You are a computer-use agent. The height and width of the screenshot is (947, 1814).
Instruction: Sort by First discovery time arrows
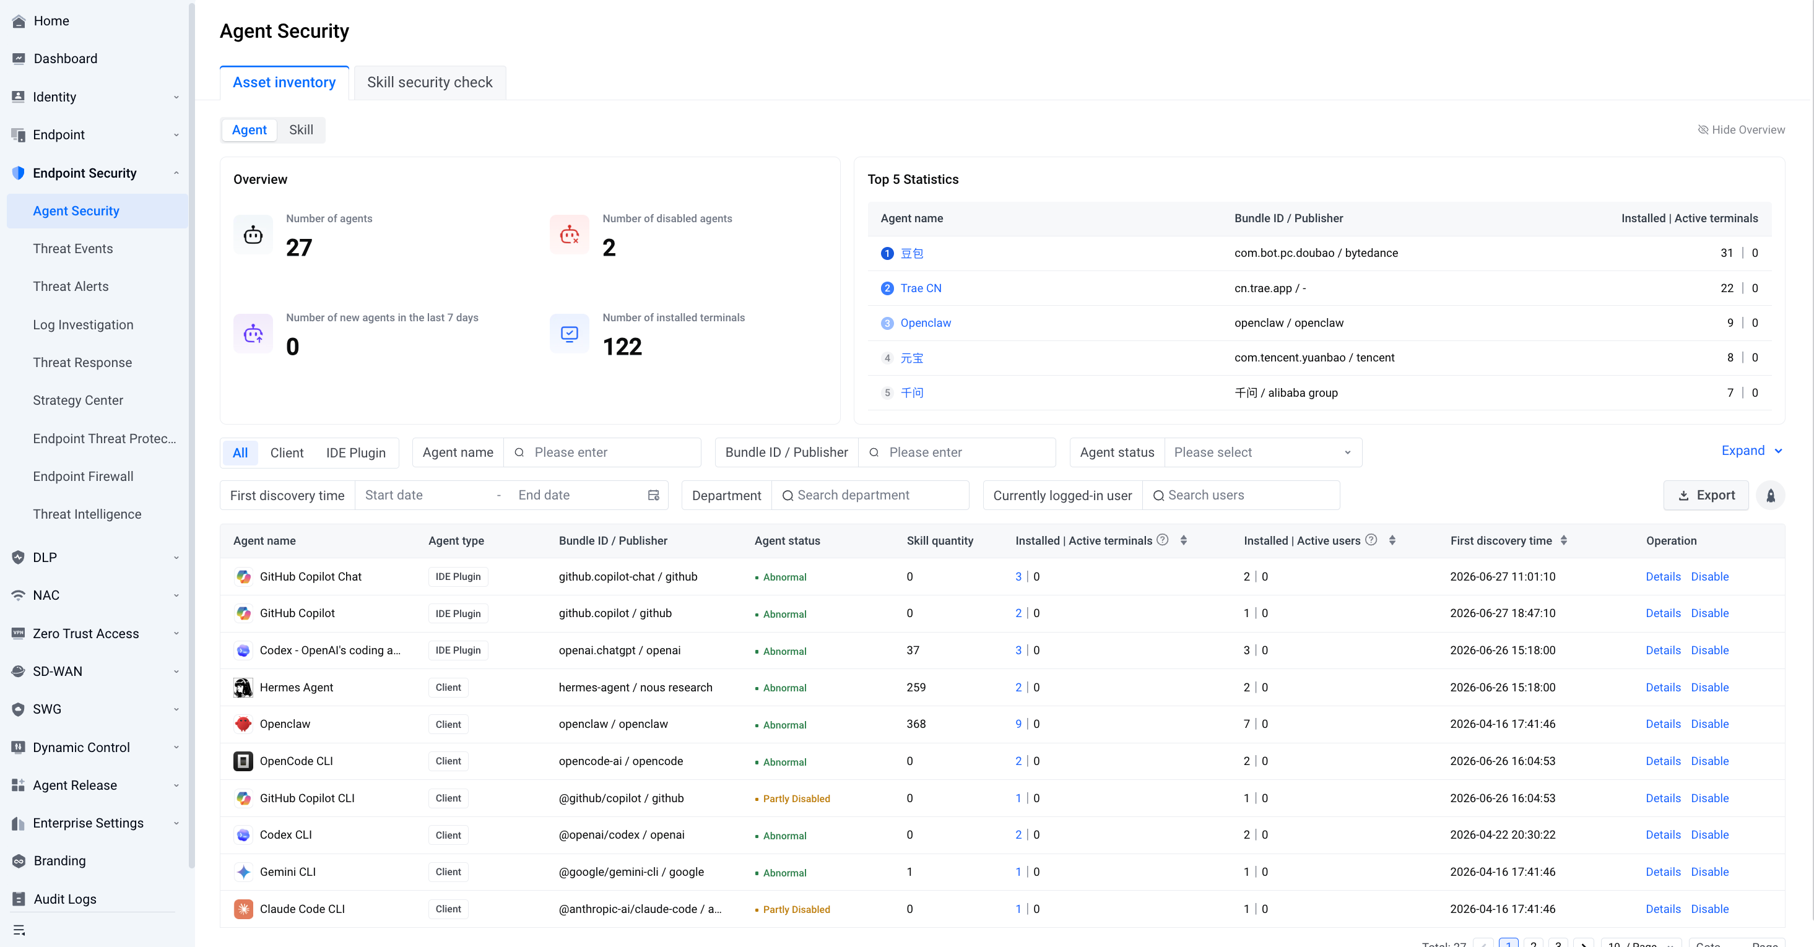(x=1564, y=540)
